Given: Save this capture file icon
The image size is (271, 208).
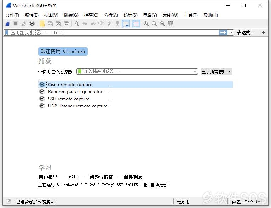Looking at the screenshot, I should pyautogui.click(x=50, y=24).
